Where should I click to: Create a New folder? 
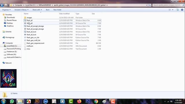pyautogui.click(x=57, y=10)
